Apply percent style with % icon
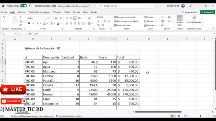Viewport: 216px width, 121px height. 105,21
